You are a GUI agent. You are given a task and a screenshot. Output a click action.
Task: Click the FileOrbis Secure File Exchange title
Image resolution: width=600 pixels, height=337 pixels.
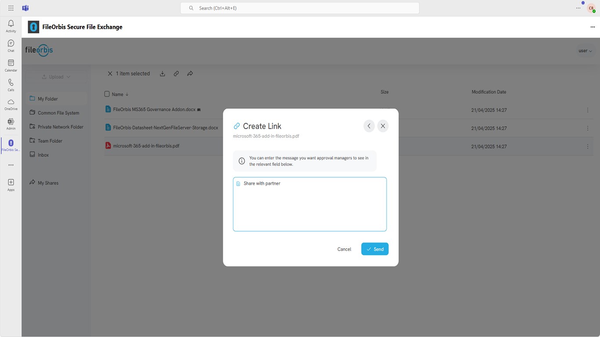click(82, 27)
